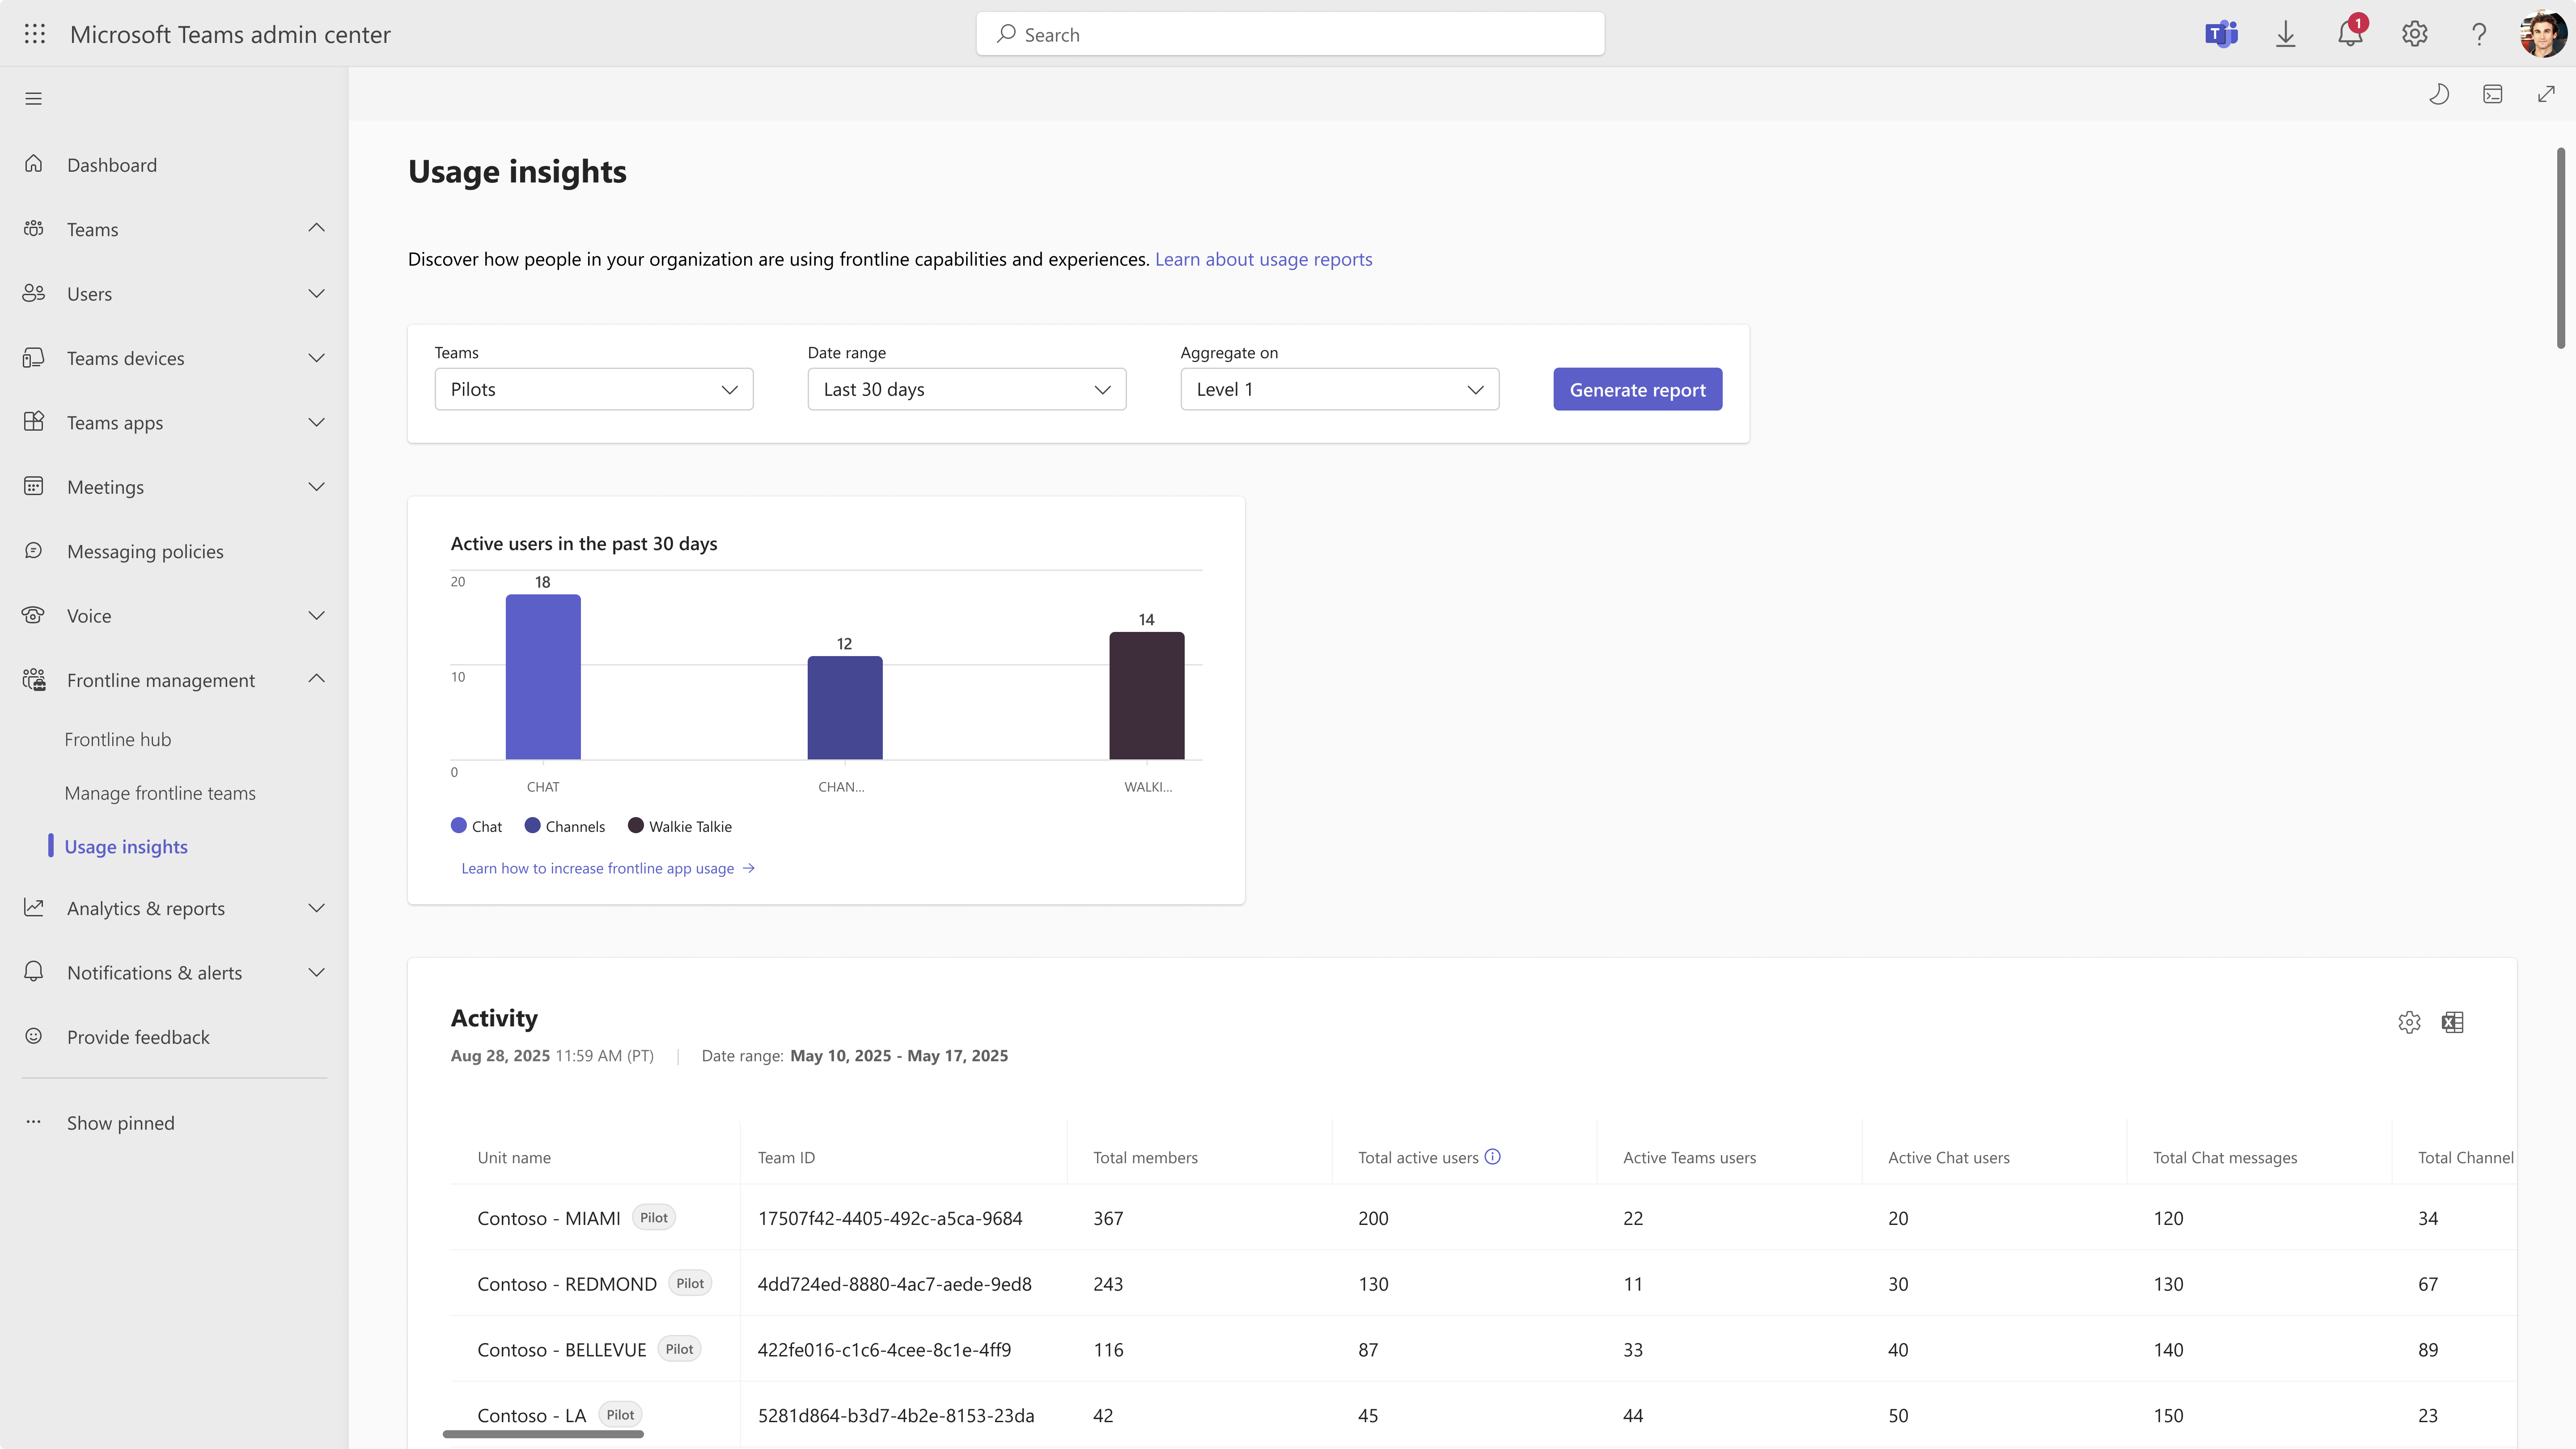
Task: Click the help question mark icon
Action: click(2479, 34)
